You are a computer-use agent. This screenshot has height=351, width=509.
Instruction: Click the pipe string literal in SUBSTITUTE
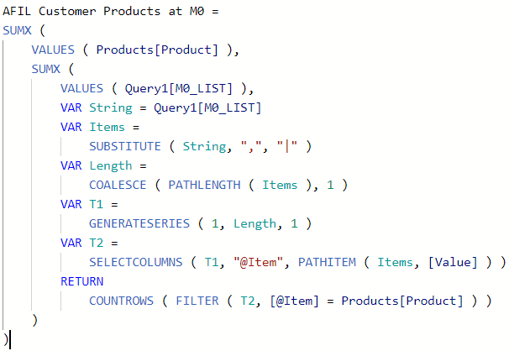tap(287, 146)
